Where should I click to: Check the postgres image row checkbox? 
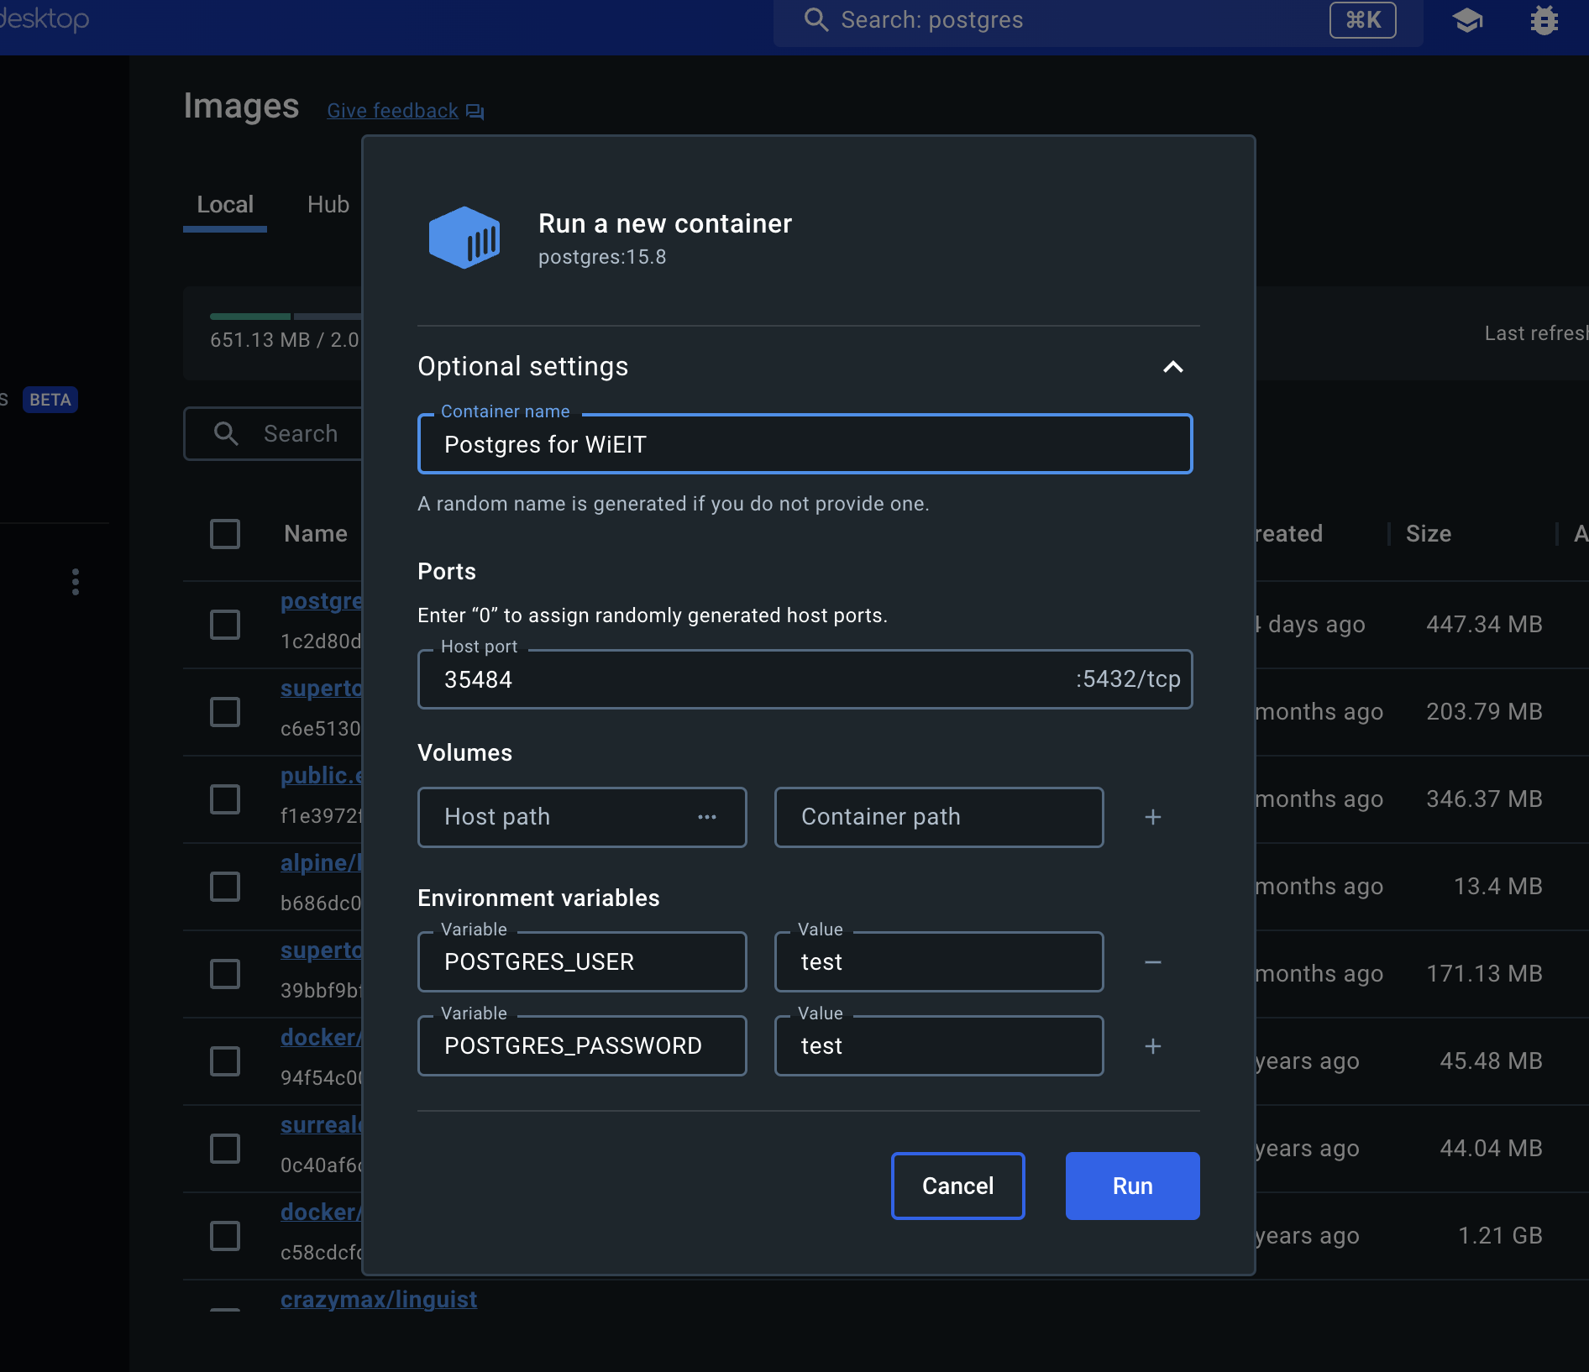click(225, 625)
